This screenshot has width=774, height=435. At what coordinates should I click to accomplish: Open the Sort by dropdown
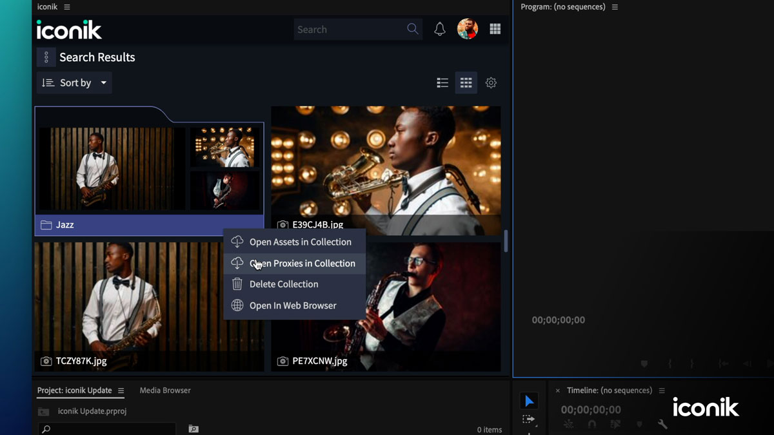pos(74,82)
